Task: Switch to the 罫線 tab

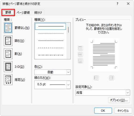Action: pyautogui.click(x=8, y=13)
